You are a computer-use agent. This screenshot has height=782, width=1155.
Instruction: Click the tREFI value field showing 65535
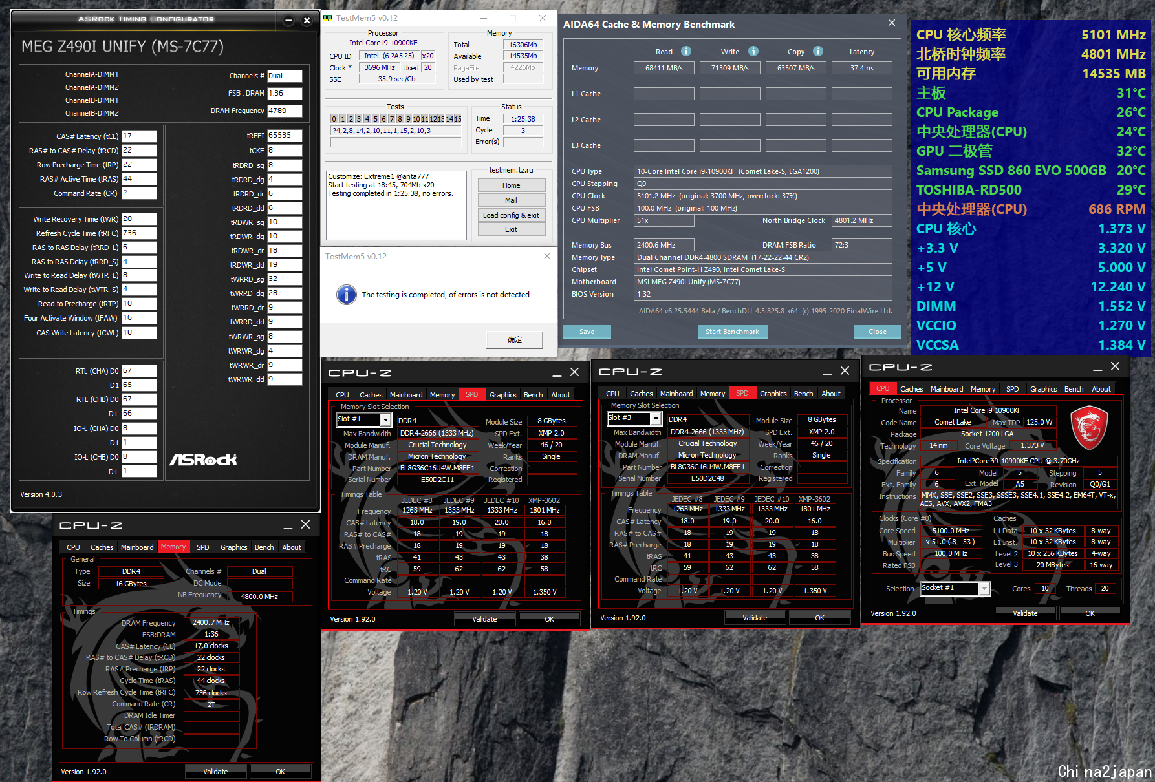[x=285, y=136]
